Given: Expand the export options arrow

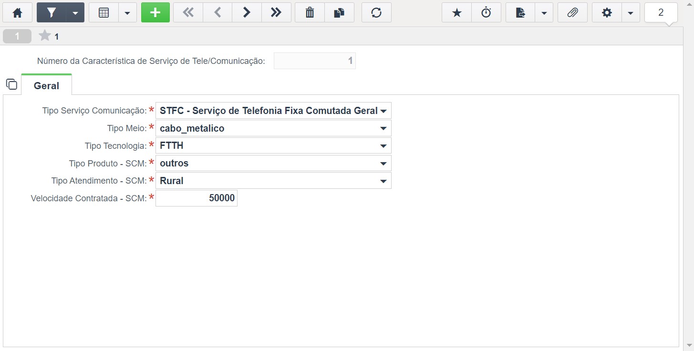Looking at the screenshot, I should 544,13.
